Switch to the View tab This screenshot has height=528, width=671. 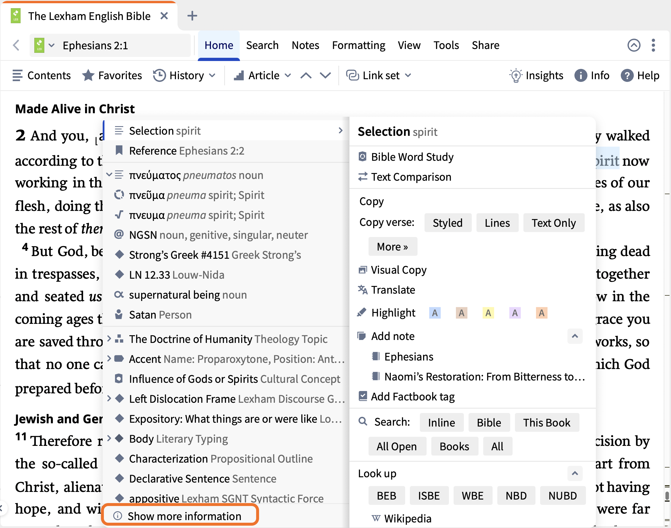coord(409,45)
